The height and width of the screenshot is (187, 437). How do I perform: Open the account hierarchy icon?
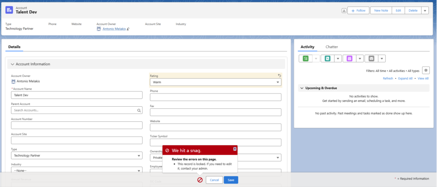[x=344, y=11]
